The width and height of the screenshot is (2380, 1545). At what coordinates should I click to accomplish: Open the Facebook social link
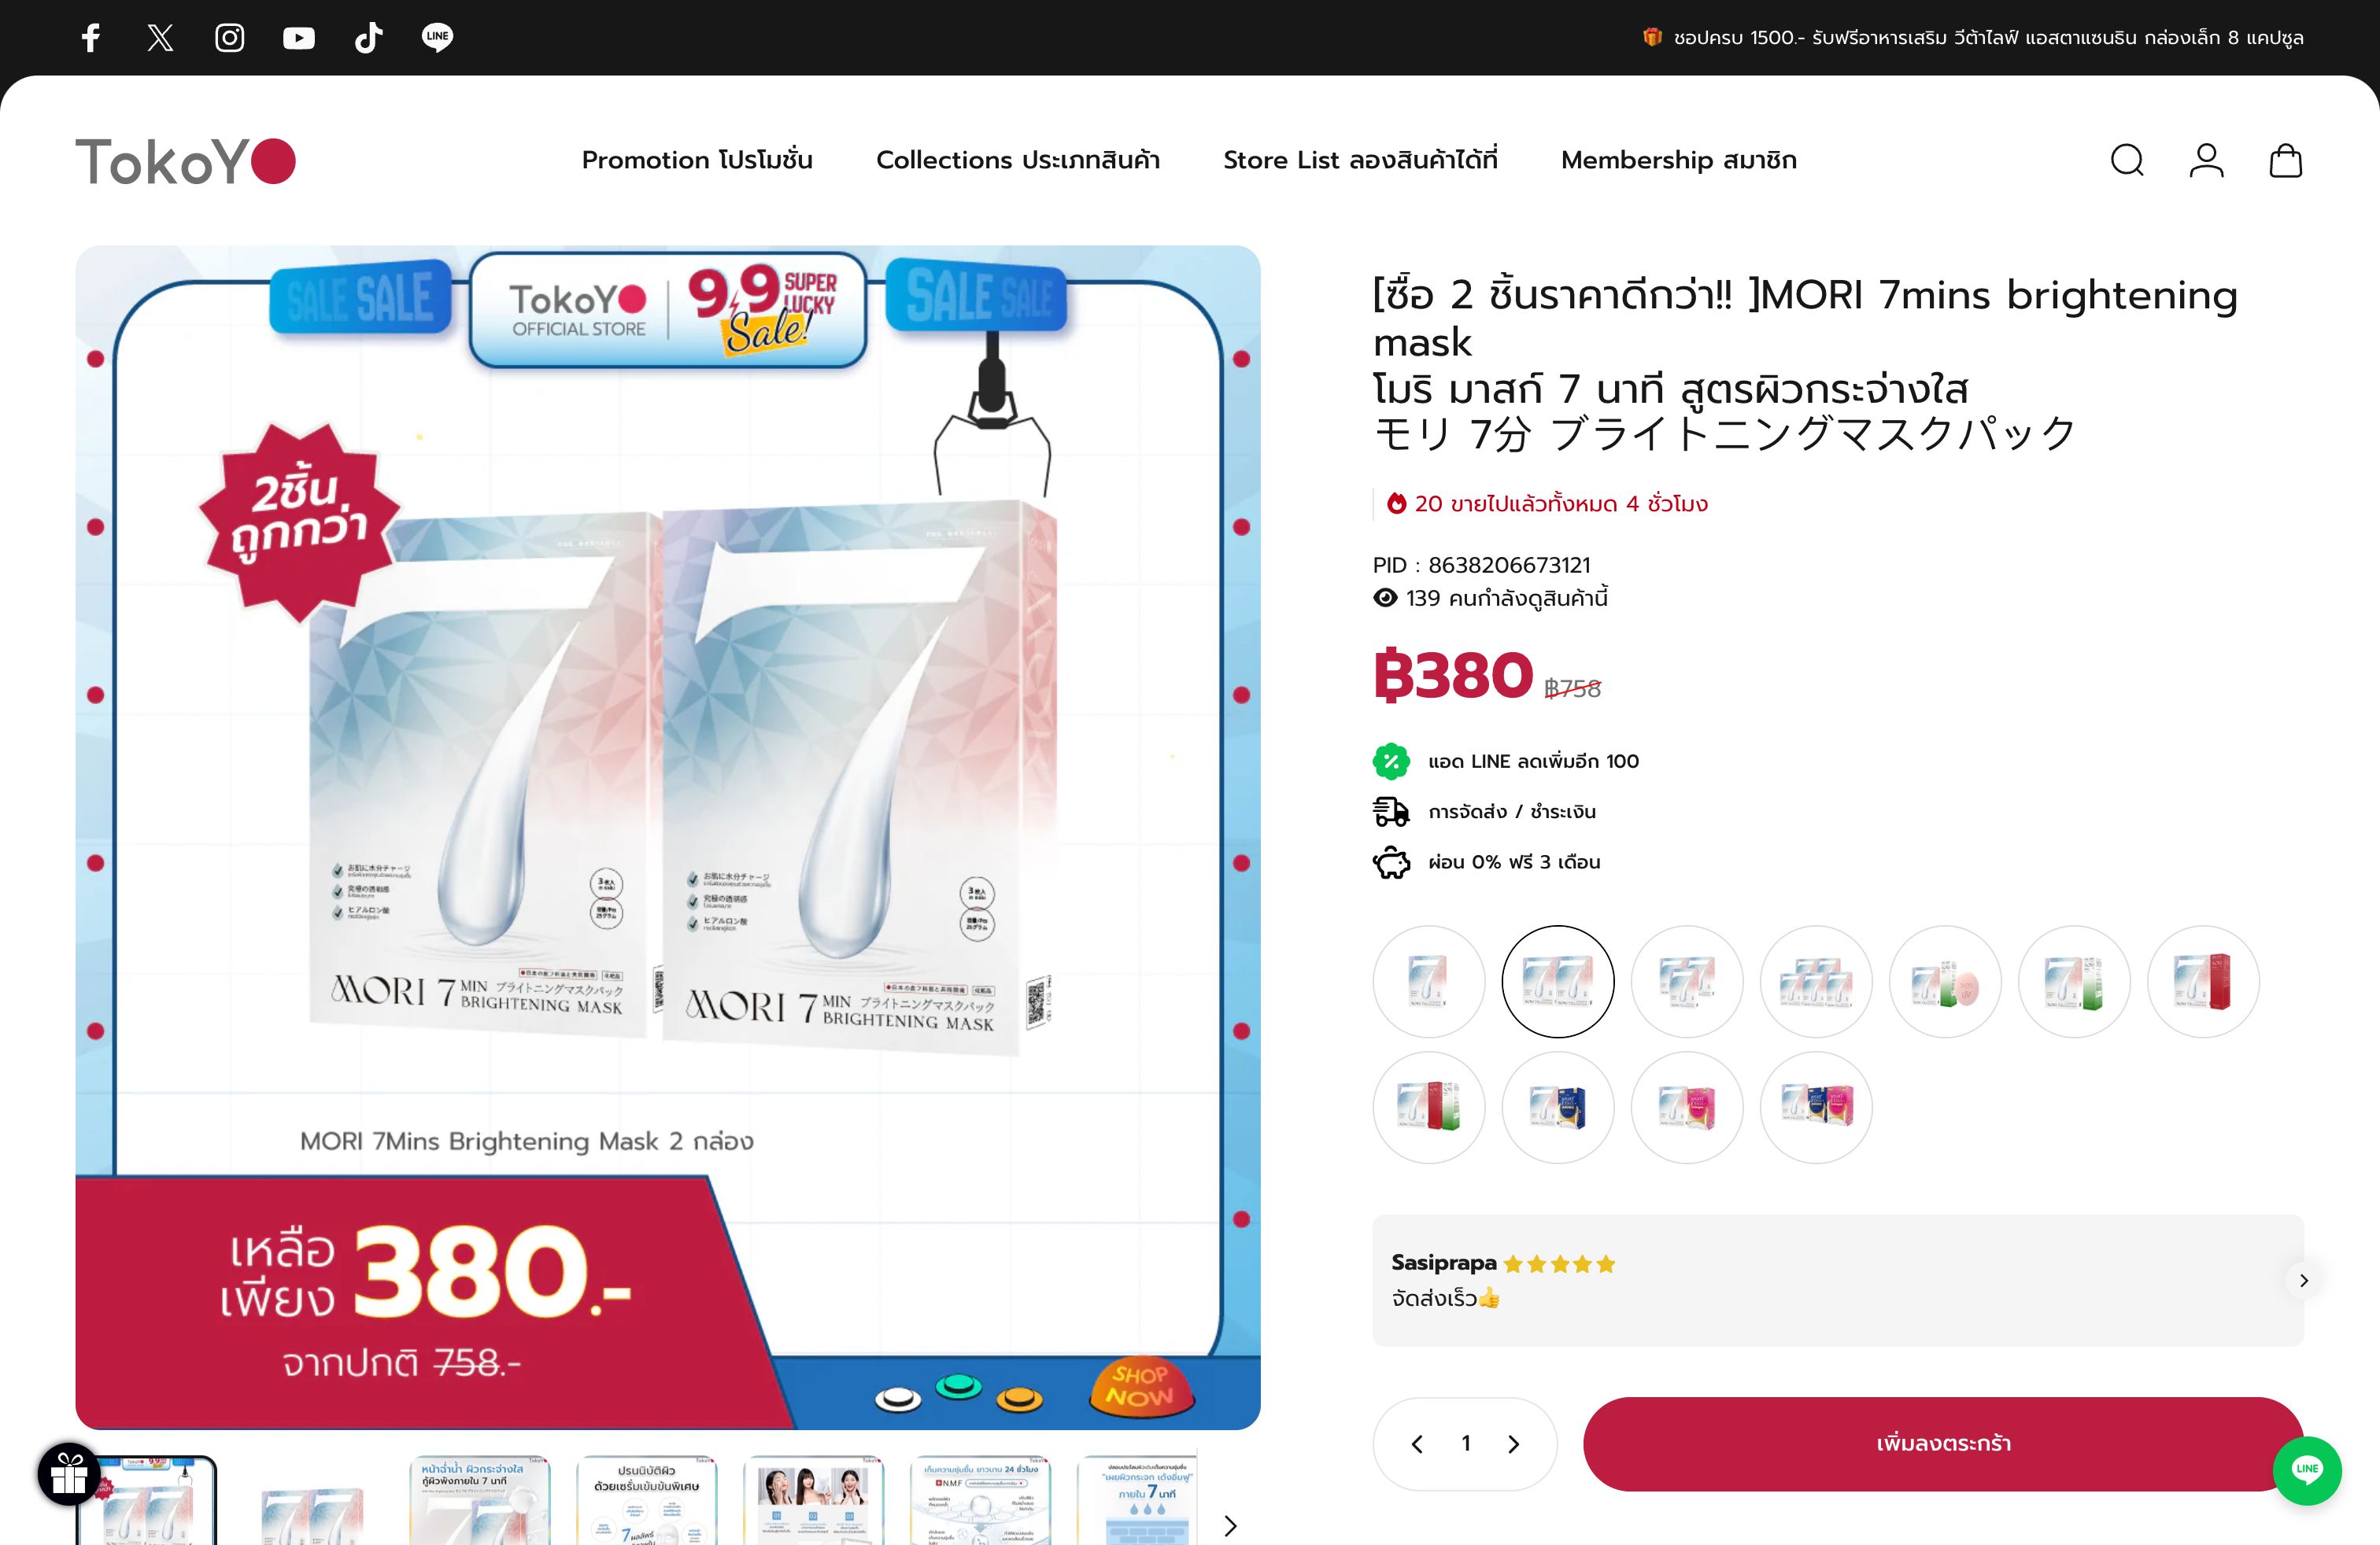(x=91, y=38)
